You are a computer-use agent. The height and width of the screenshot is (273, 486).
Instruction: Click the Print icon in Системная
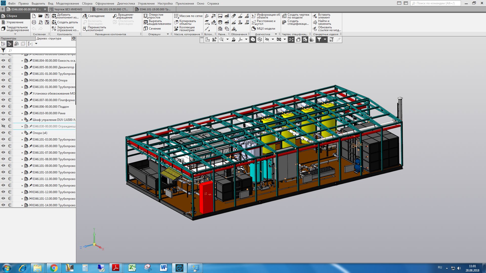click(x=34, y=22)
